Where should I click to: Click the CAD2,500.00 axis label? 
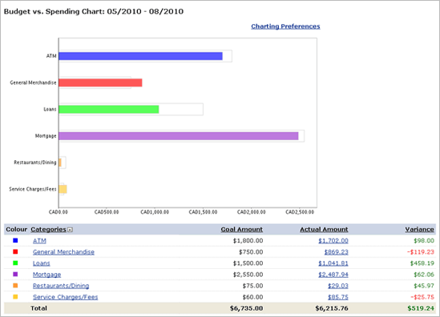pos(300,212)
